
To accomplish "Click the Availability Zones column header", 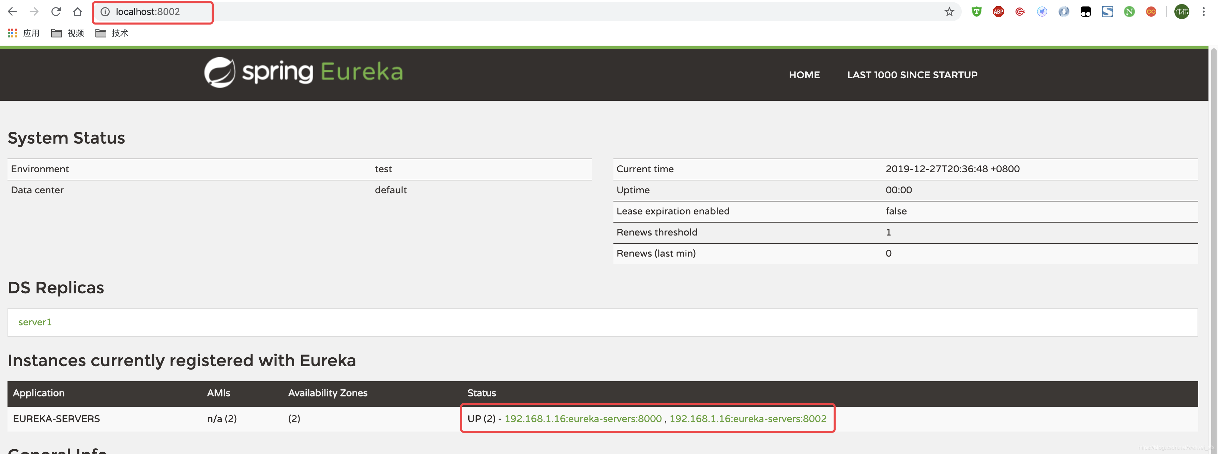I will [328, 393].
